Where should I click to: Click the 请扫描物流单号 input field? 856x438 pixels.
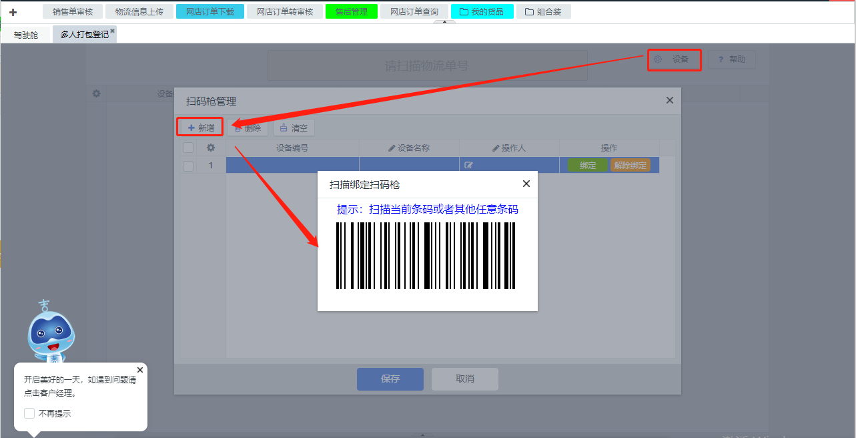426,65
